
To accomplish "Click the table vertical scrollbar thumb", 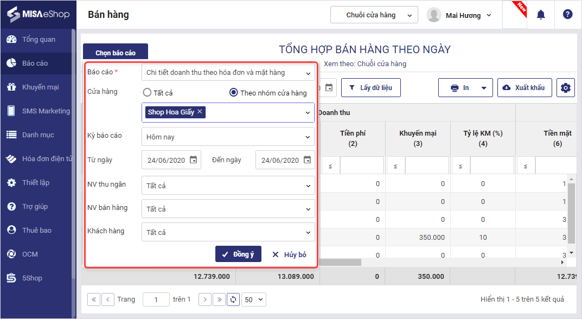I will tap(572, 214).
